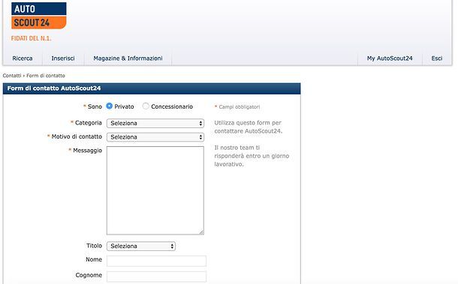The image size is (458, 284).
Task: Click 'Utilizza questo form per contattare' text
Action: point(248,127)
